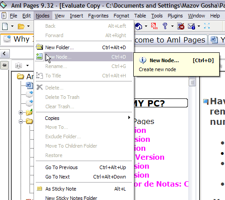Select the yellow folder with green arrow

pos(30,112)
